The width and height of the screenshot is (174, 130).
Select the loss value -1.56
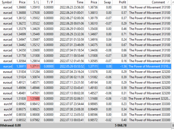tap(123, 66)
